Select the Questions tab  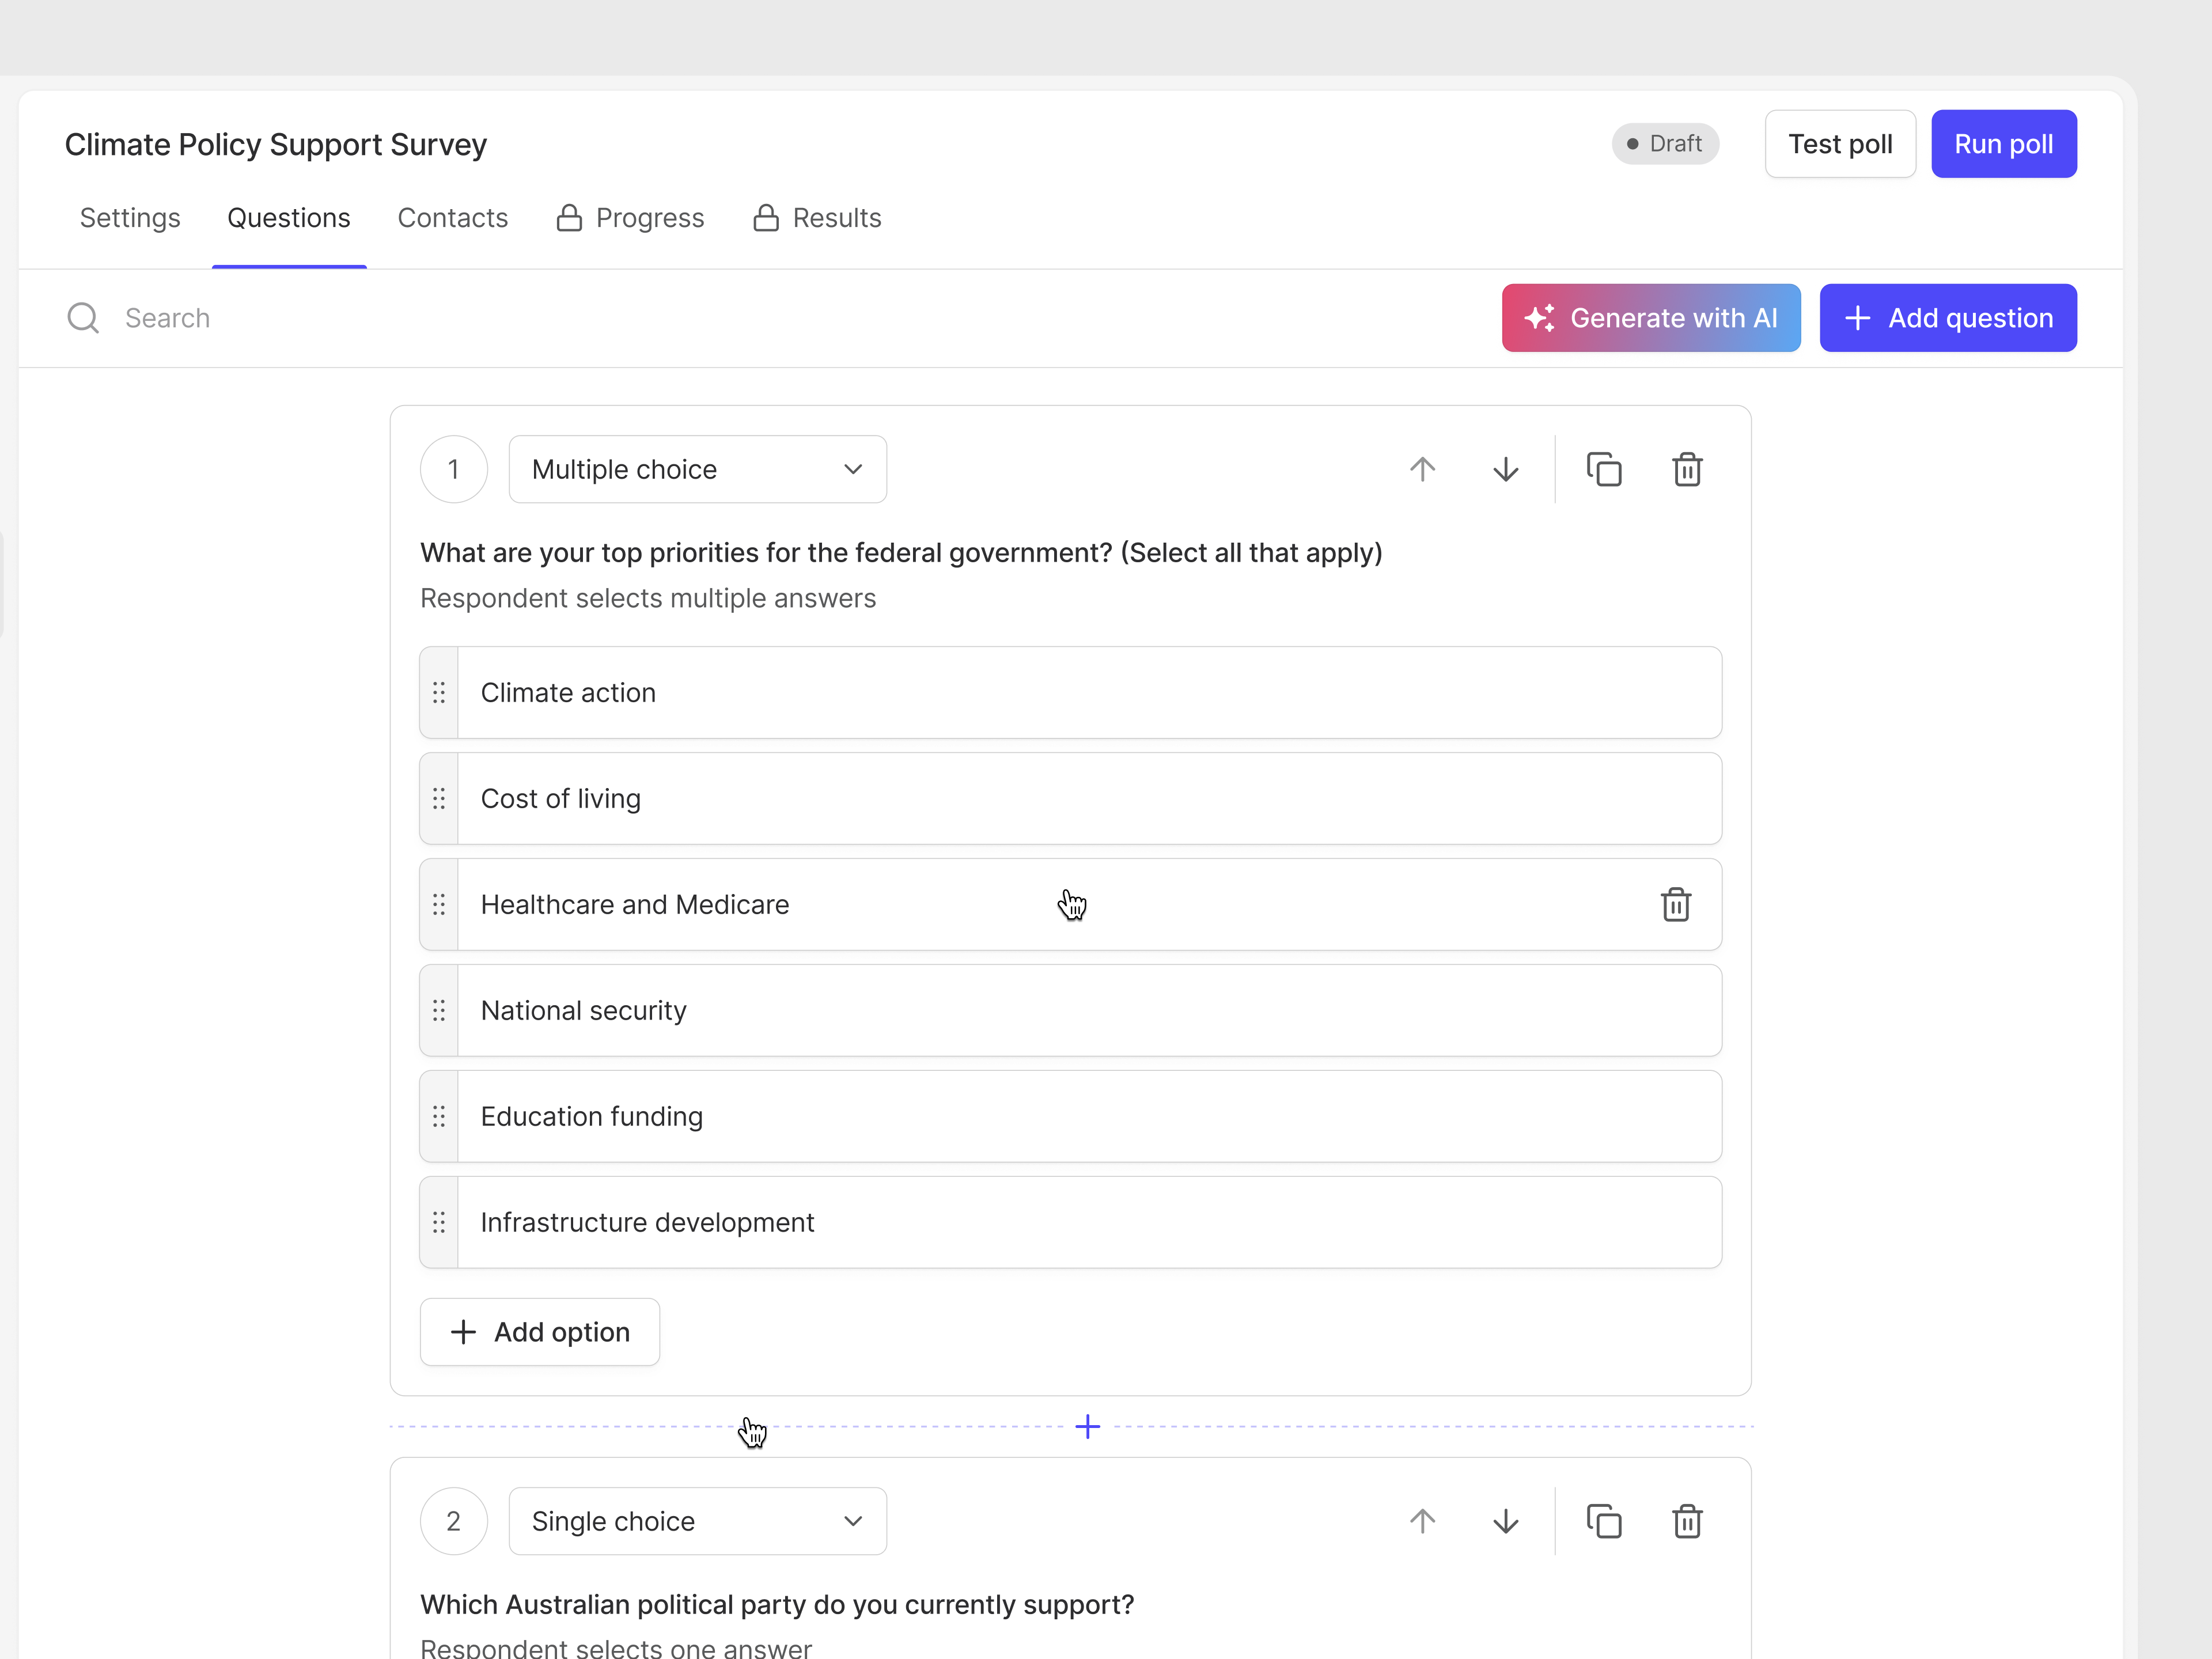pyautogui.click(x=289, y=218)
